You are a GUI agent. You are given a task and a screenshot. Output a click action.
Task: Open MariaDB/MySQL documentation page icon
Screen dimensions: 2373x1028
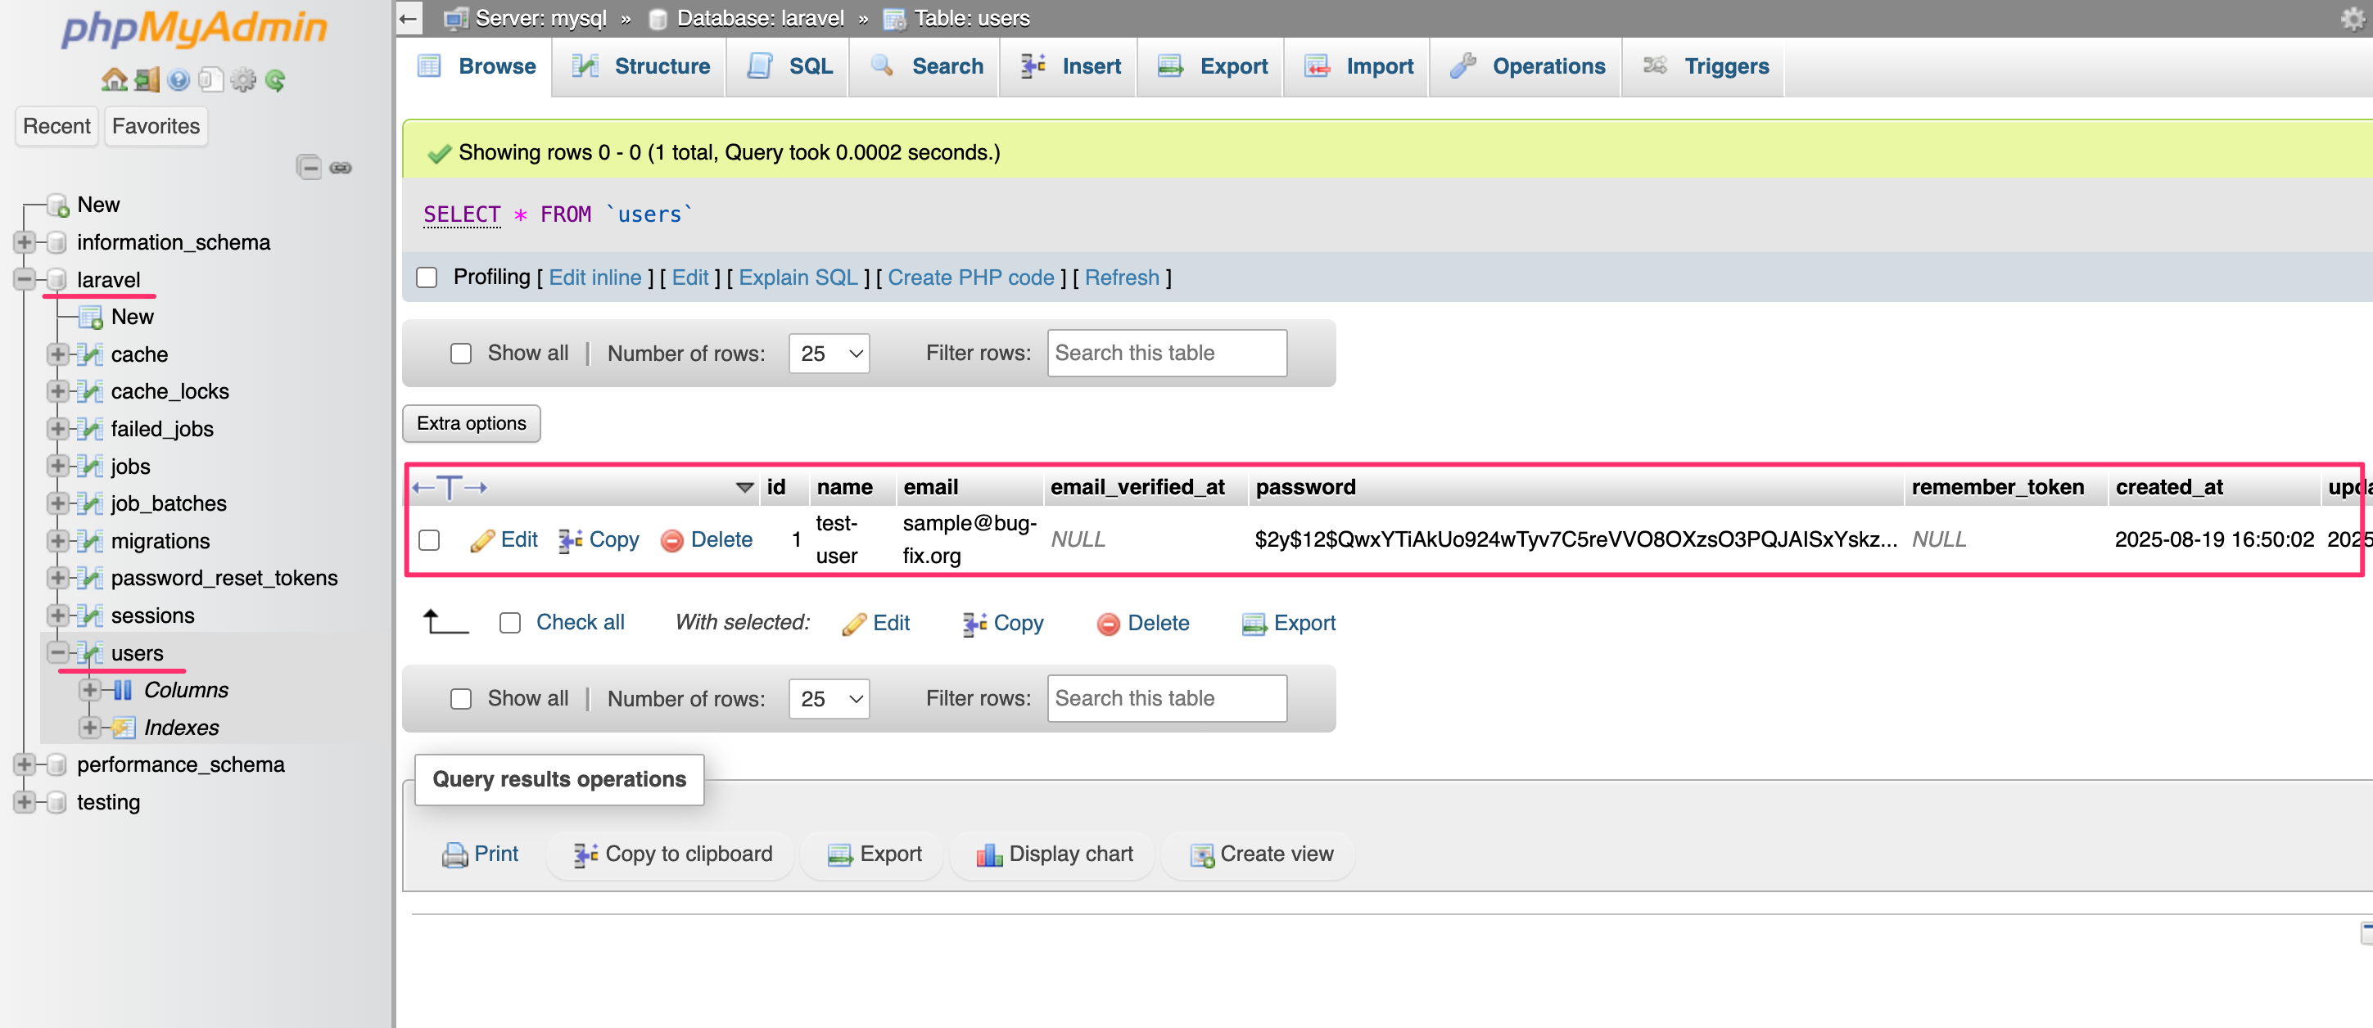[211, 80]
